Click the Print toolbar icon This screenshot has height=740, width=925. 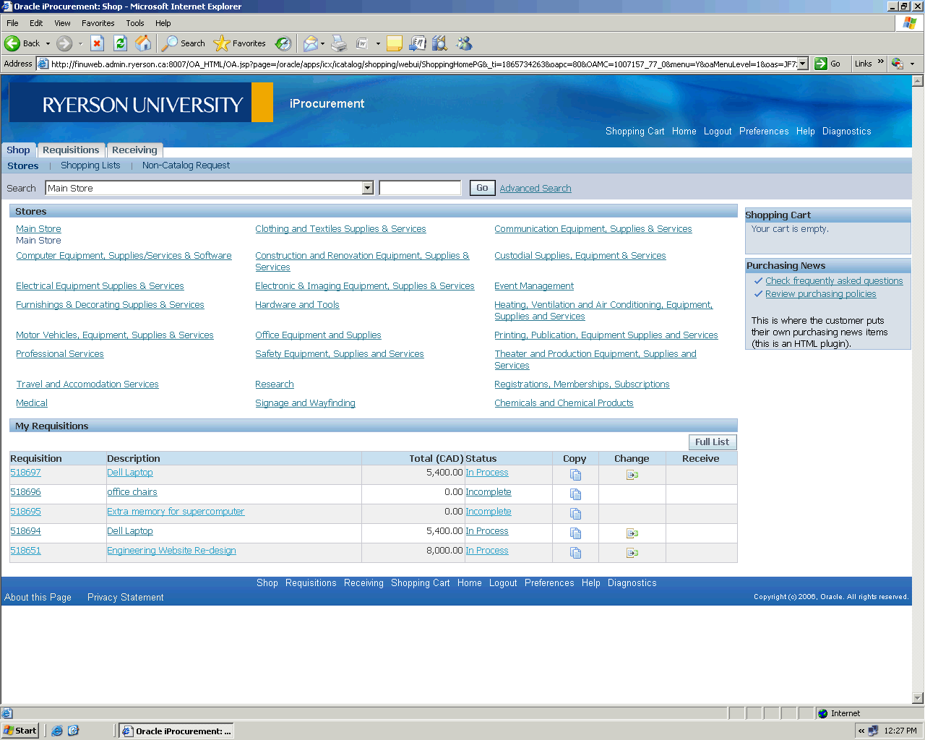click(339, 43)
